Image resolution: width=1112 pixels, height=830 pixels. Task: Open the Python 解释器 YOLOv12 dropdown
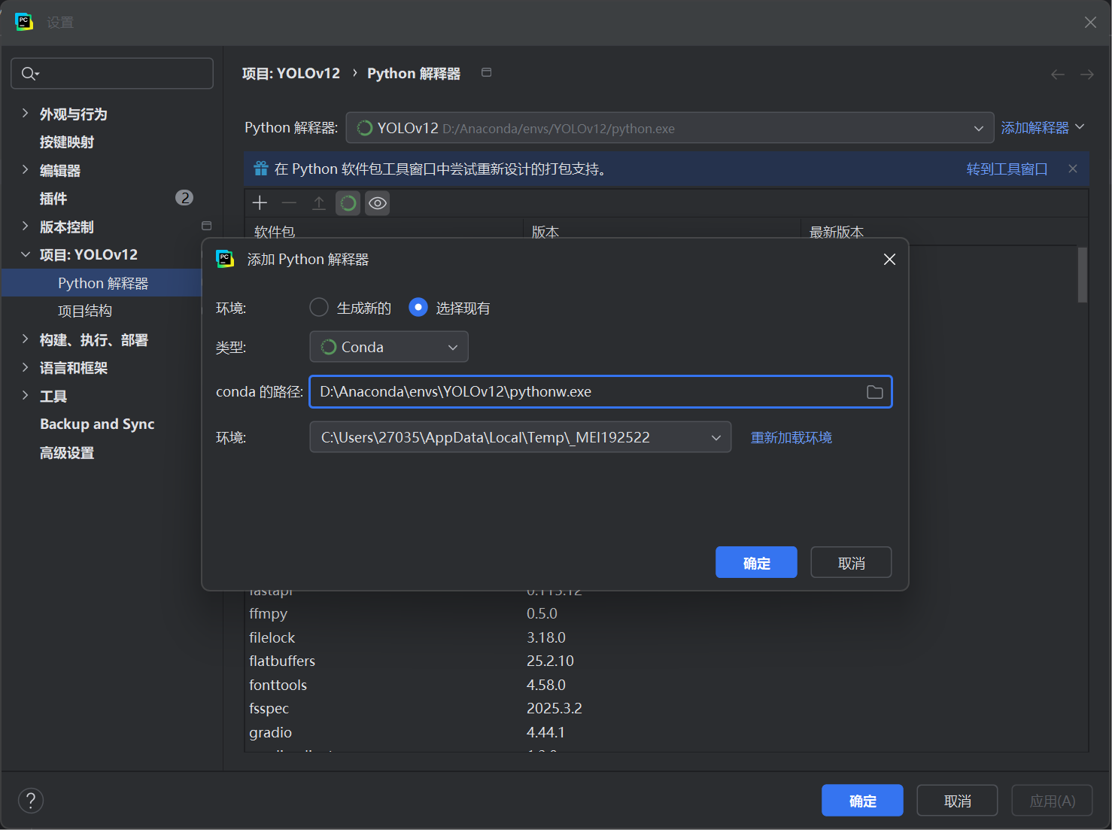670,128
